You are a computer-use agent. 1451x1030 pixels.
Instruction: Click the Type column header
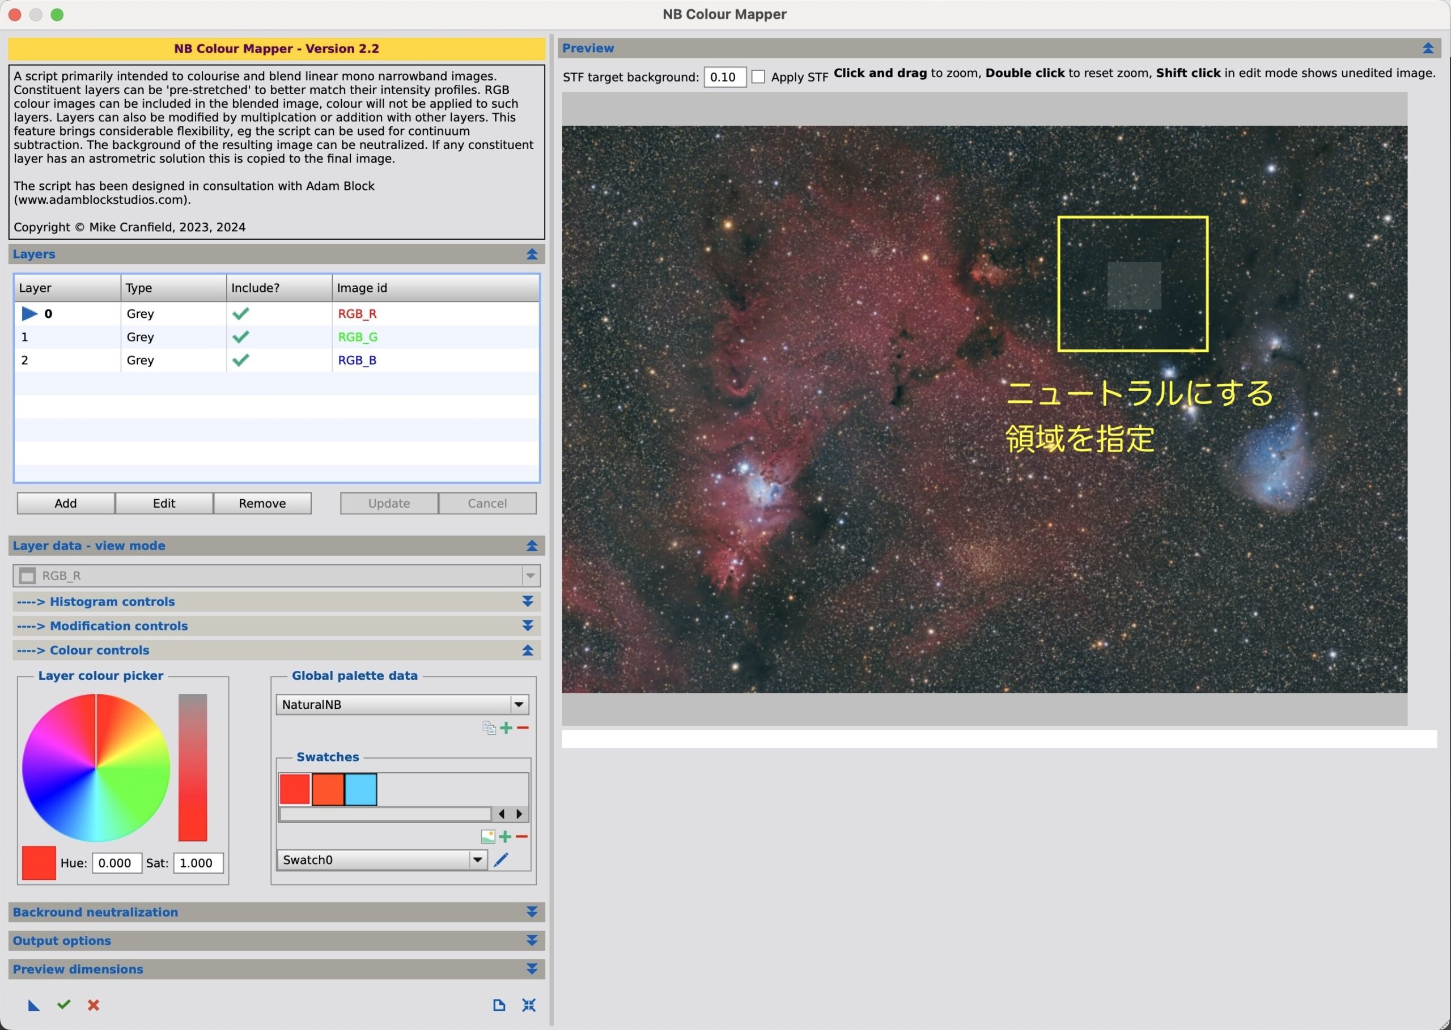coord(174,288)
